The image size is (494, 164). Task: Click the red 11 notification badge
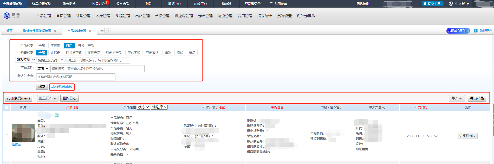[107, 2]
